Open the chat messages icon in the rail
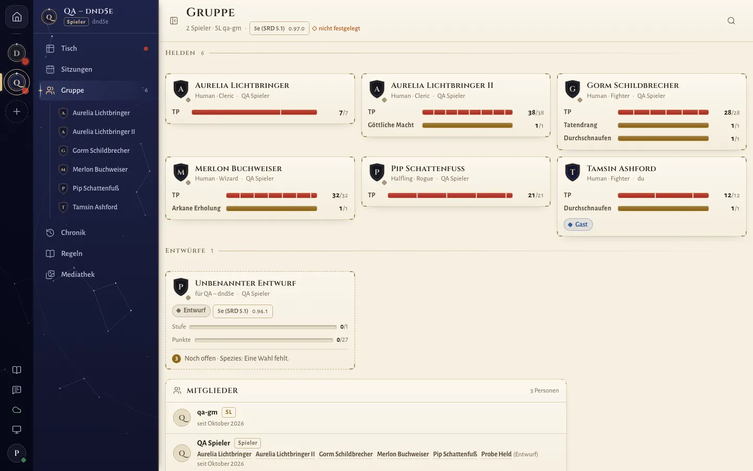 coord(17,390)
